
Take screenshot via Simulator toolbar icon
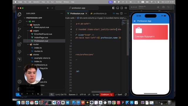point(163,7)
